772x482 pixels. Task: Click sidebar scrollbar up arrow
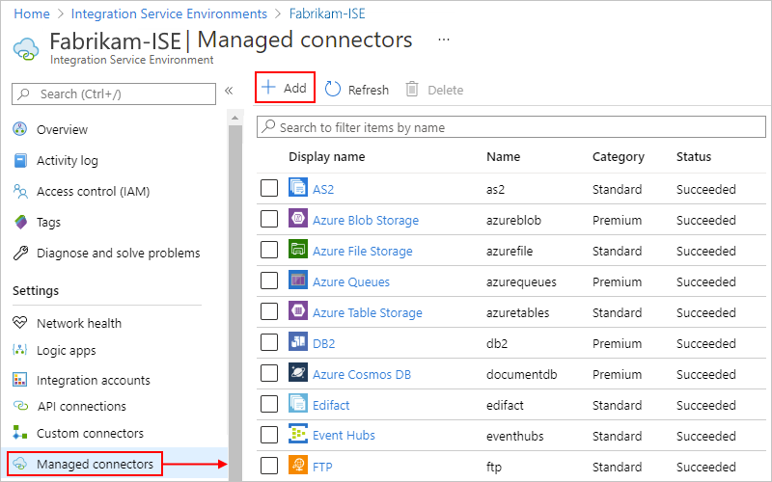point(234,118)
